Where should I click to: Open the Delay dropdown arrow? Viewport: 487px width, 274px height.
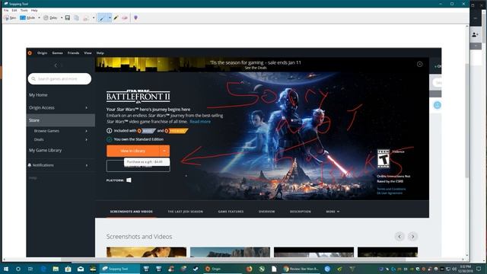[x=62, y=18]
